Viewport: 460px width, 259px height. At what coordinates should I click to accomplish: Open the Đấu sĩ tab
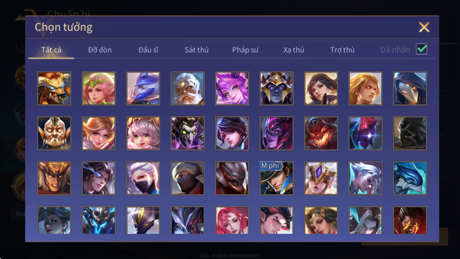pos(148,50)
